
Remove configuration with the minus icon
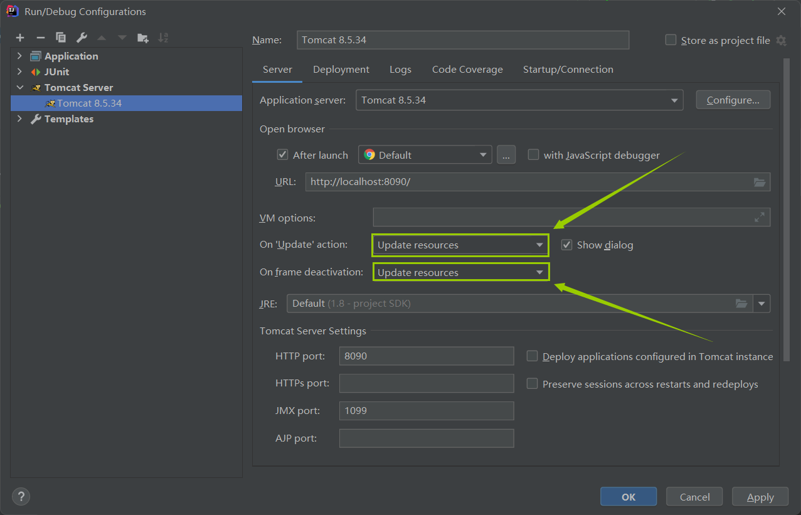(40, 38)
